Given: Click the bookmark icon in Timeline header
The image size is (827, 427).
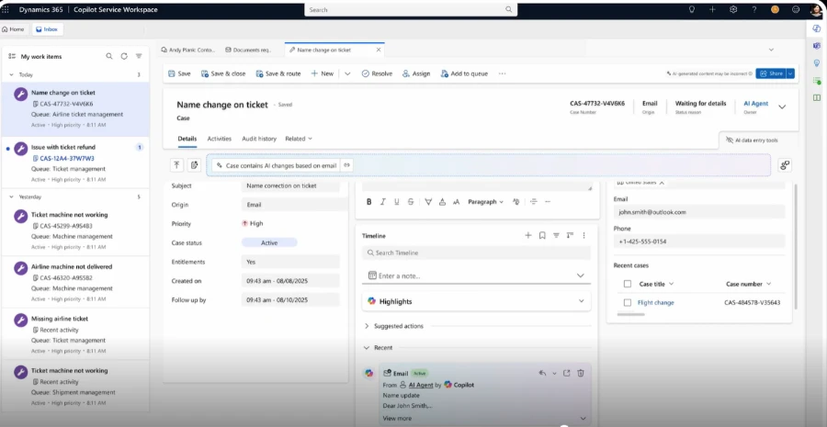Looking at the screenshot, I should 542,235.
